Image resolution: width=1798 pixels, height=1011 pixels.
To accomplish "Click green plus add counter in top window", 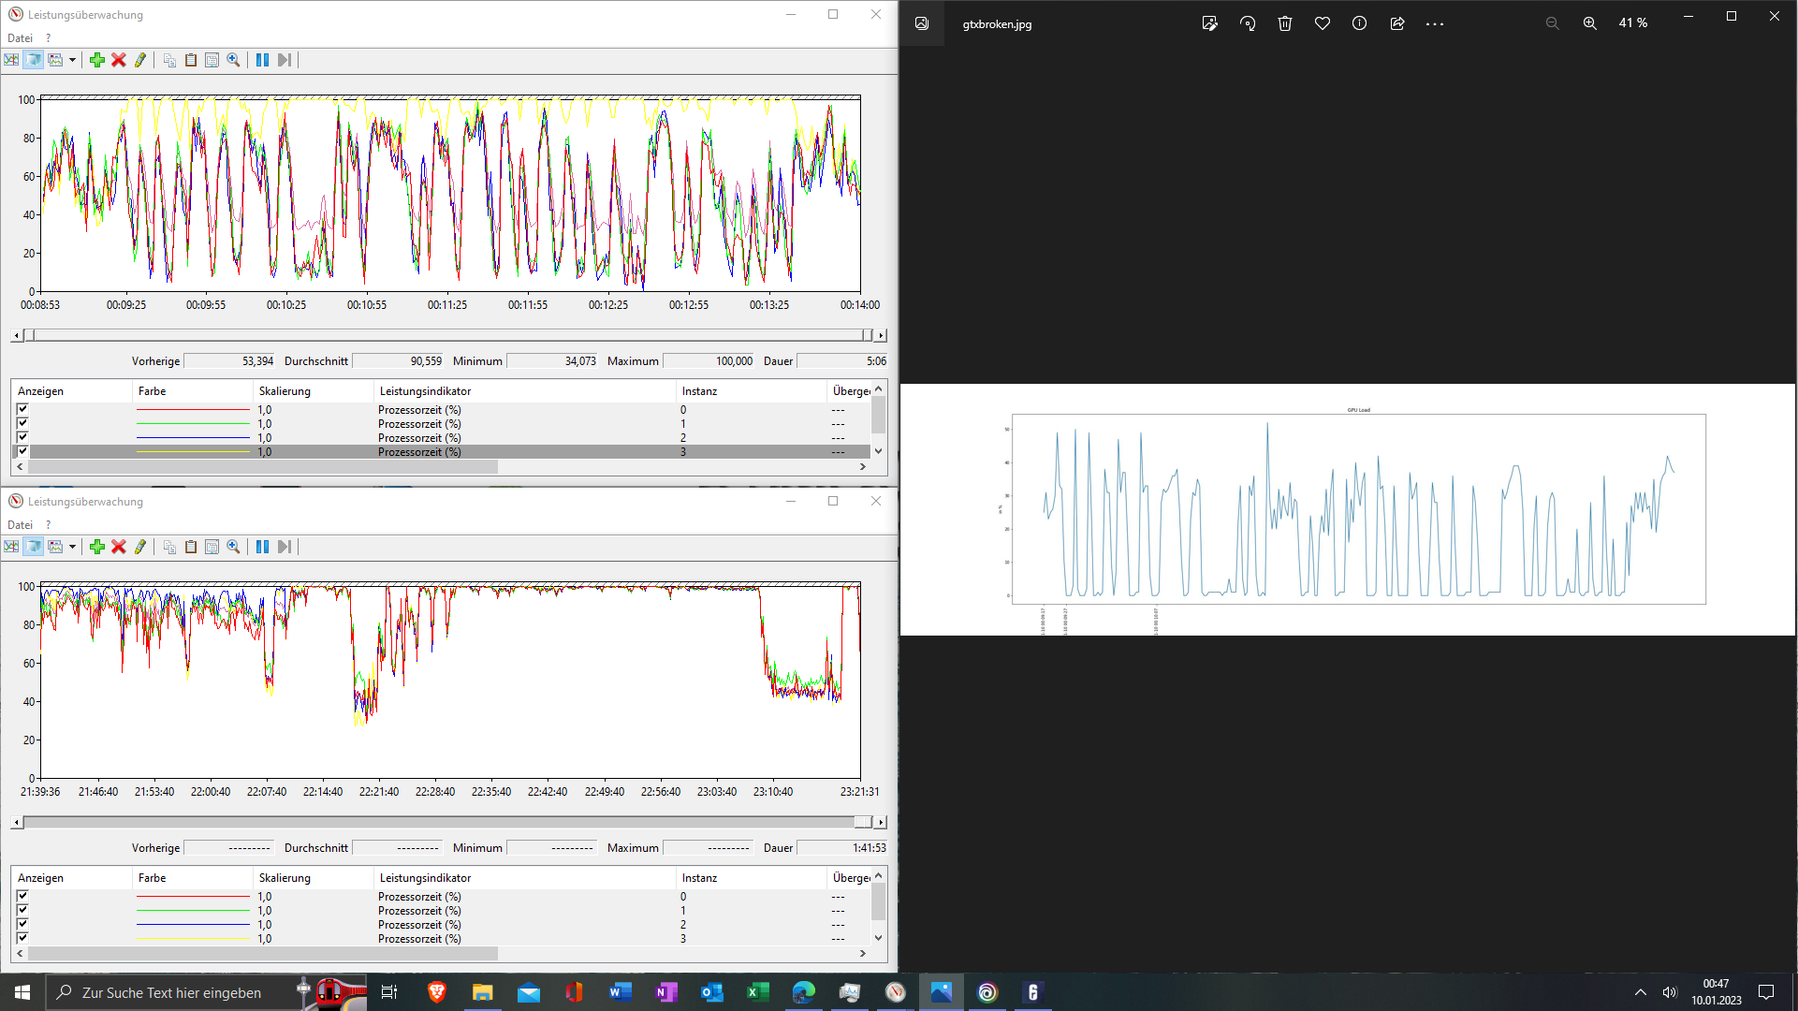I will pyautogui.click(x=97, y=60).
